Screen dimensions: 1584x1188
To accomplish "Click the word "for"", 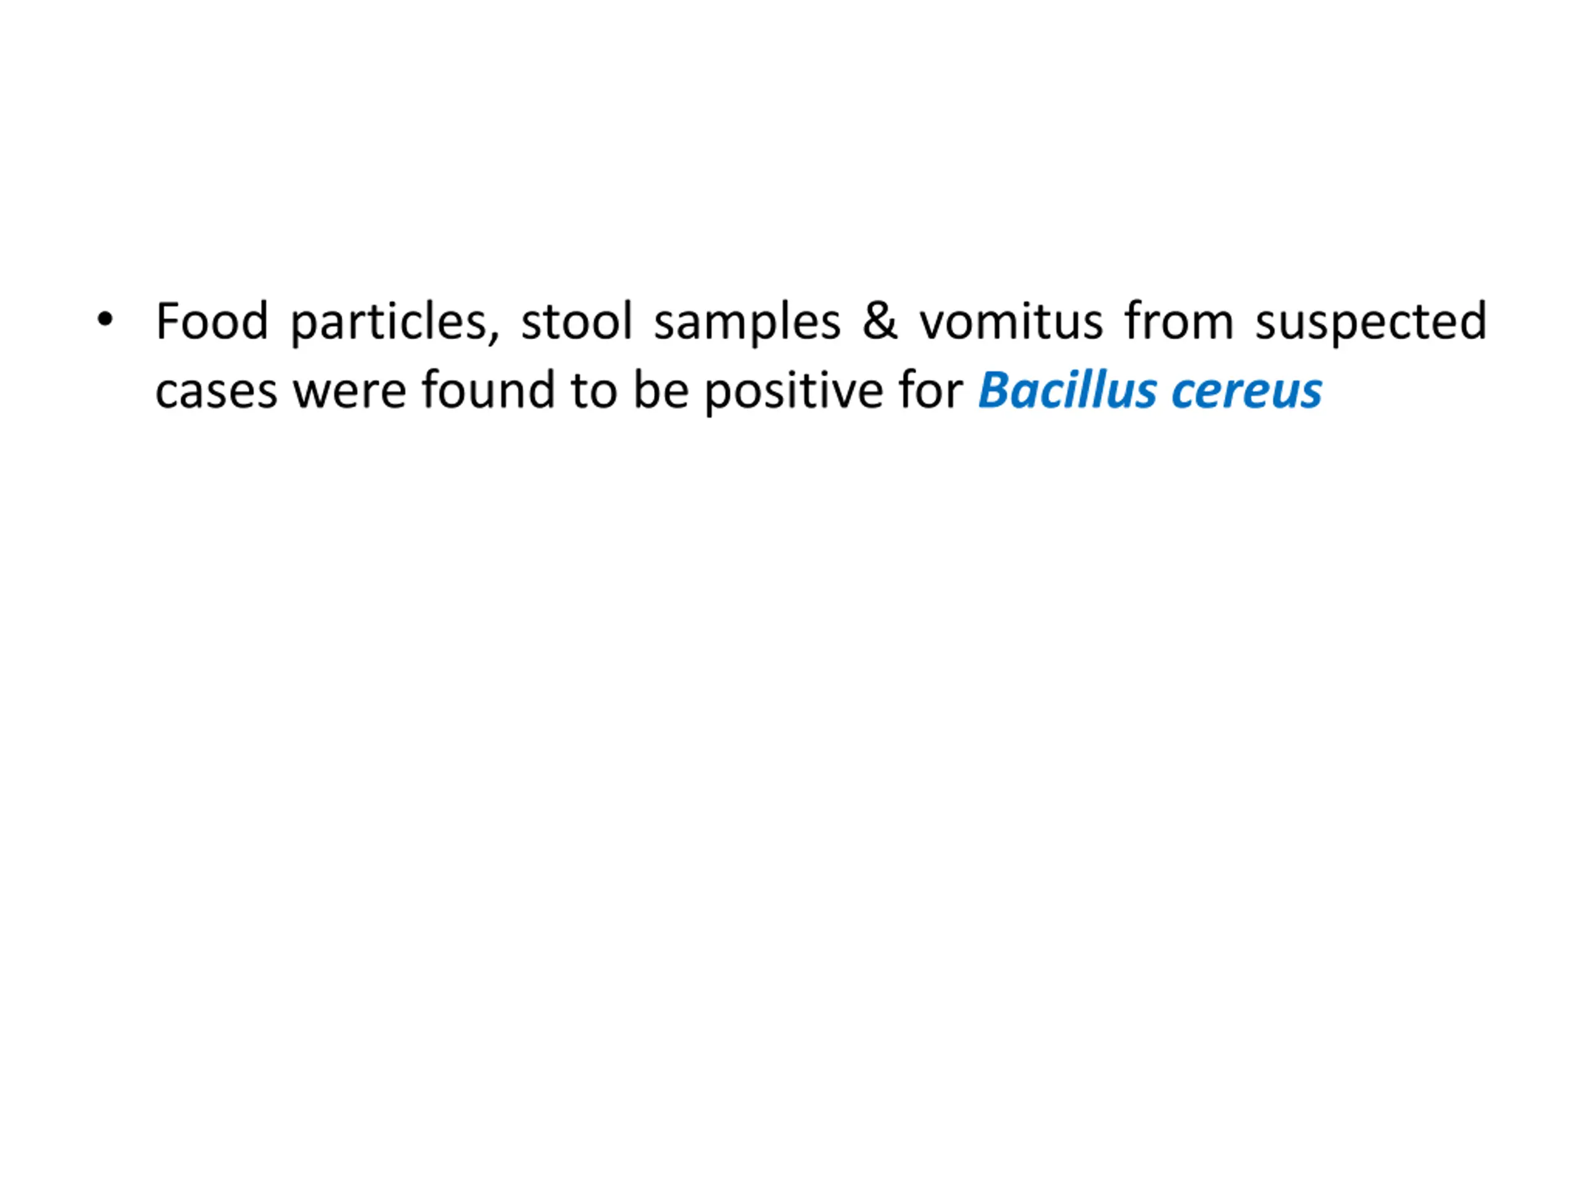I will [x=931, y=390].
